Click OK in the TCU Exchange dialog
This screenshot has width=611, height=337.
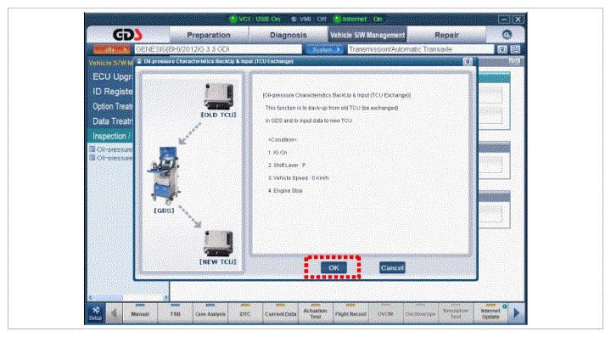tap(334, 267)
